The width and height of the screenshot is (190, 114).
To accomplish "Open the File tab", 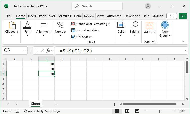I will coord(8,16).
